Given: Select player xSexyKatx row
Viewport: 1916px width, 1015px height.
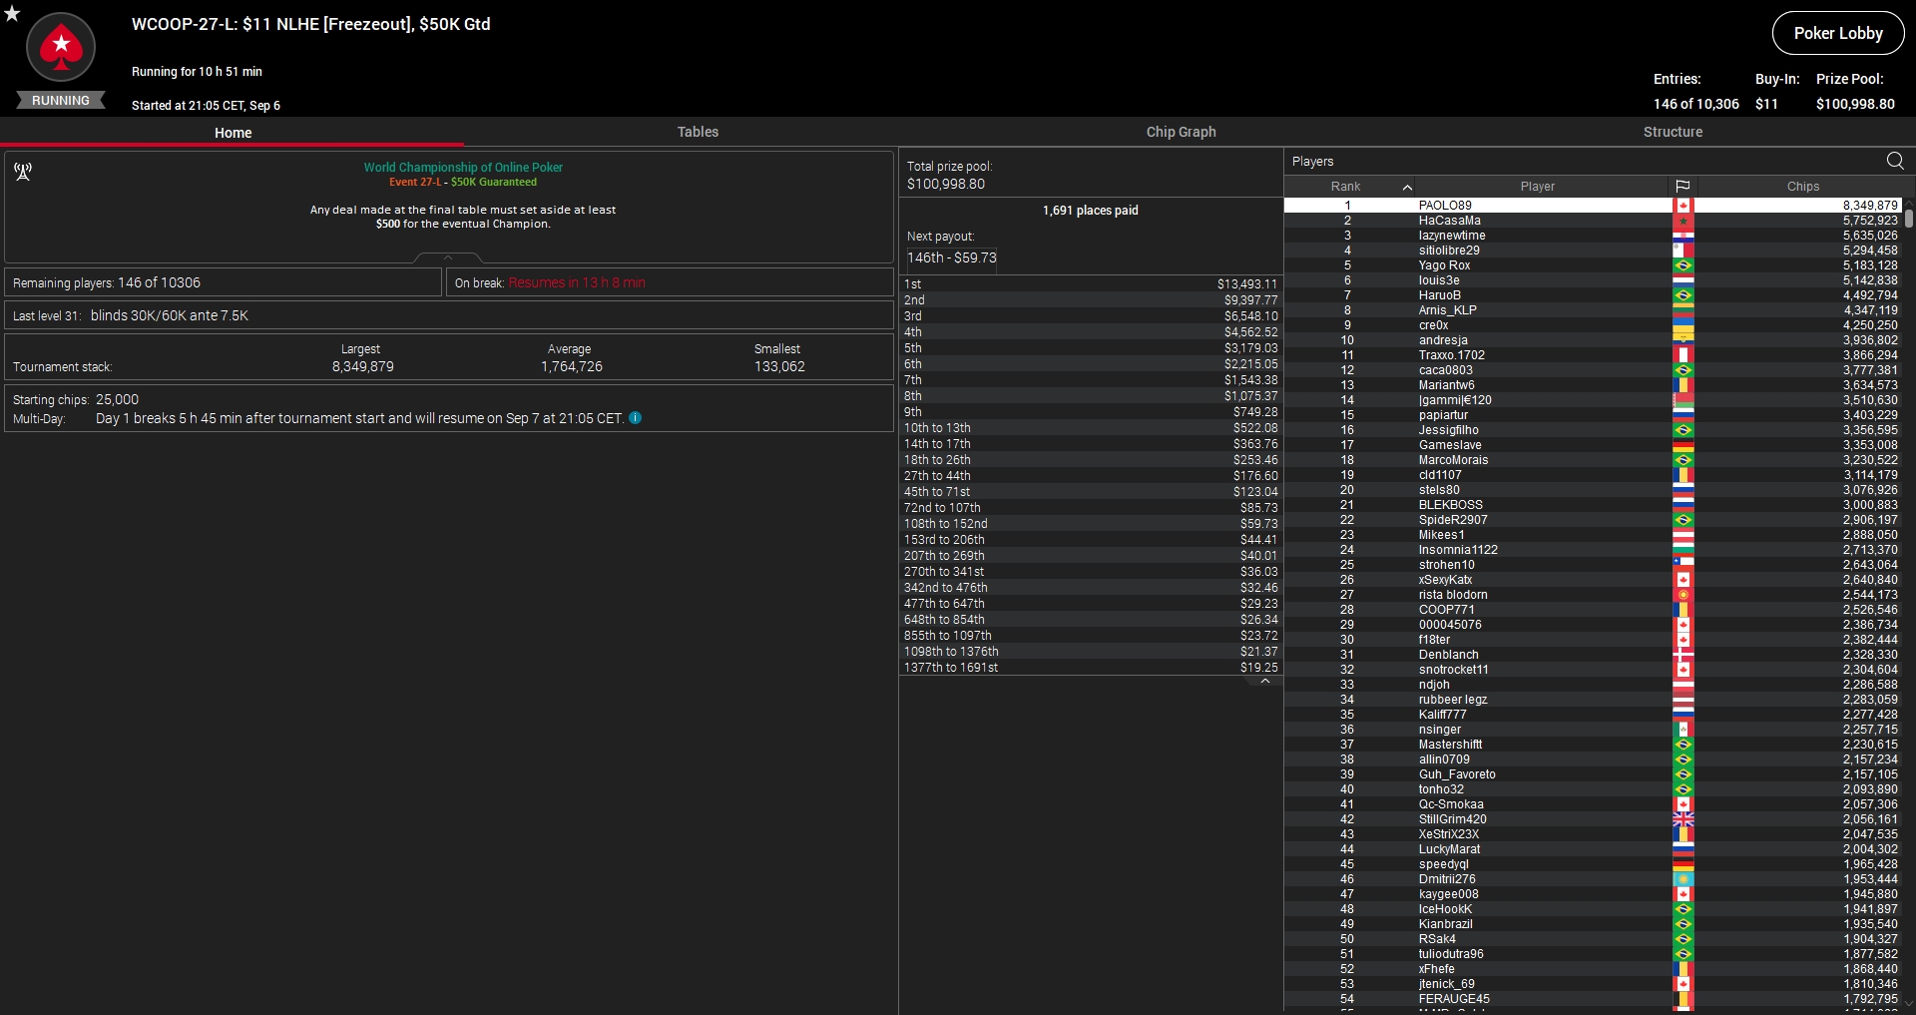Looking at the screenshot, I should pos(1593,580).
